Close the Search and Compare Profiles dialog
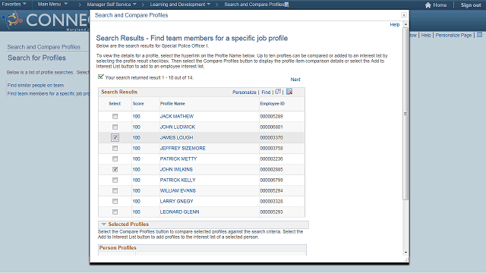This screenshot has width=486, height=273. point(403,15)
